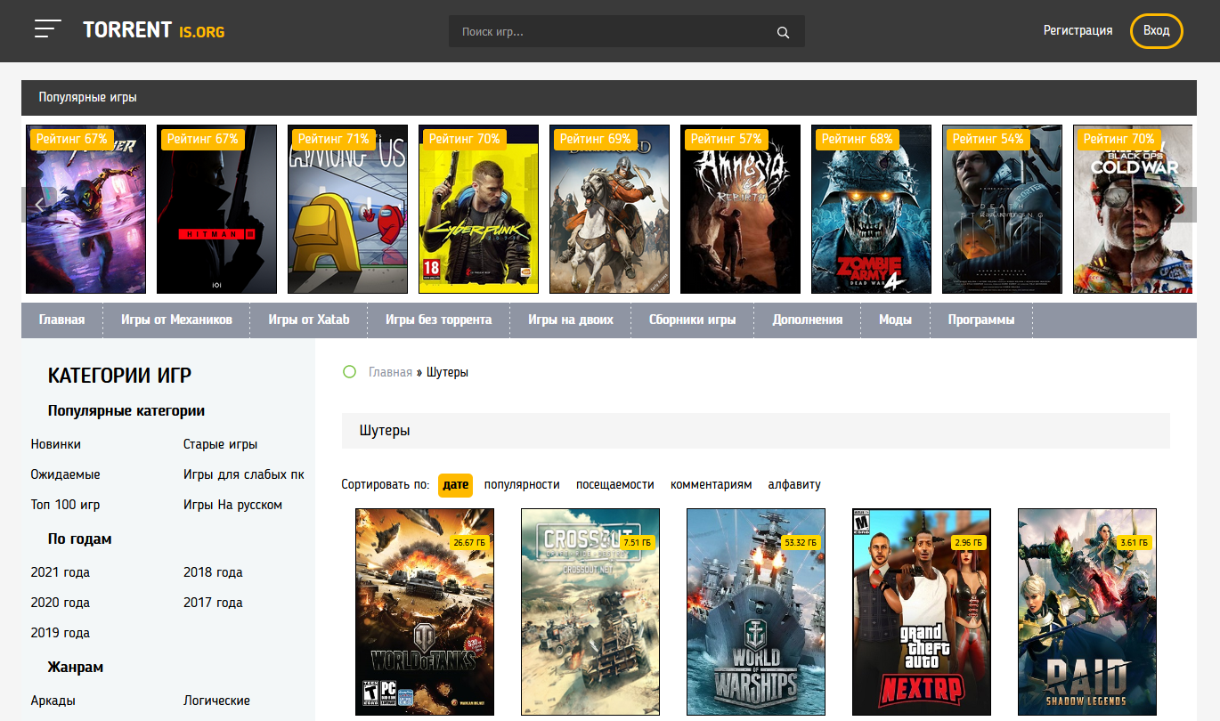The width and height of the screenshot is (1220, 721).
Task: Click the 26.67 ГБ size badge
Action: 470,542
